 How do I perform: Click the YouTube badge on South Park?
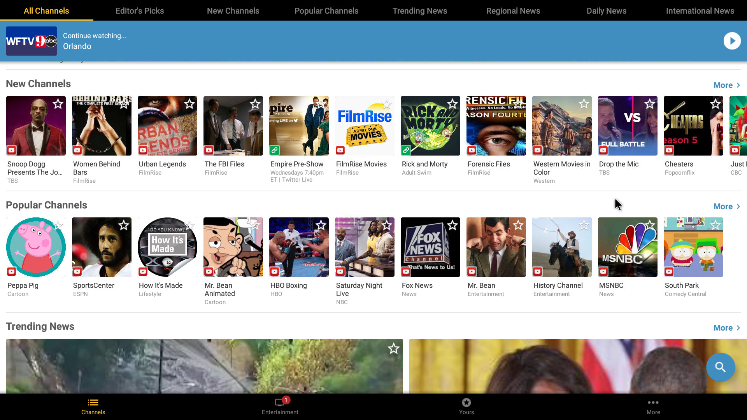(x=669, y=271)
